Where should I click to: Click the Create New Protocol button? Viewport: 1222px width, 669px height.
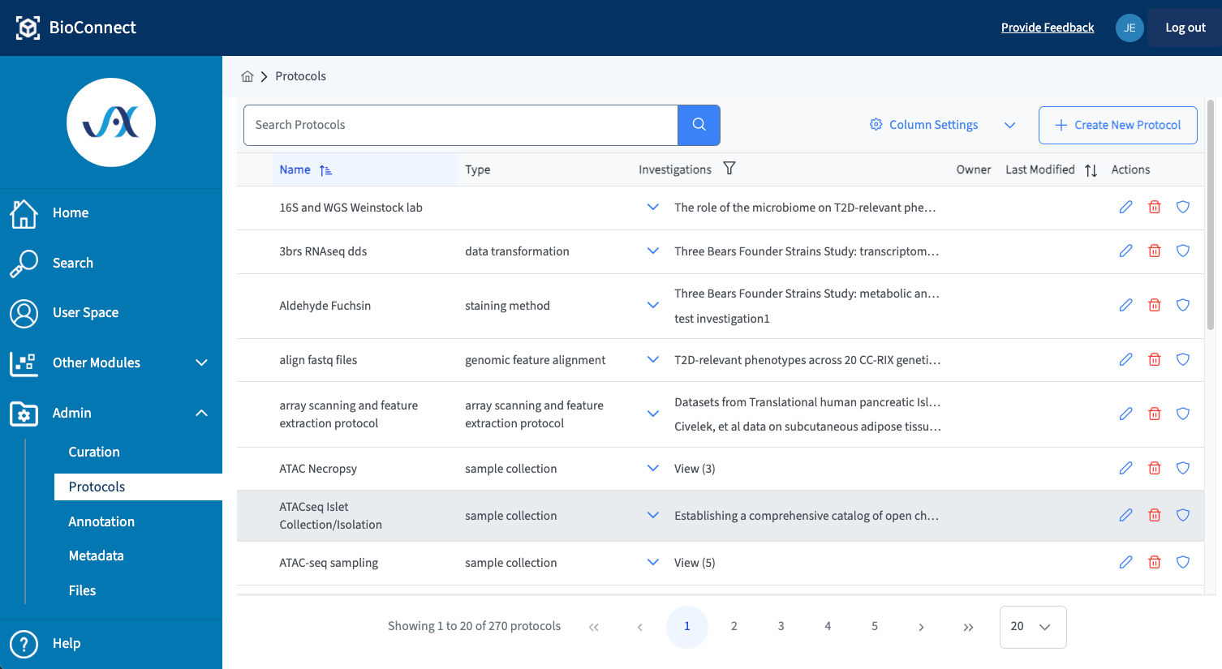point(1118,125)
